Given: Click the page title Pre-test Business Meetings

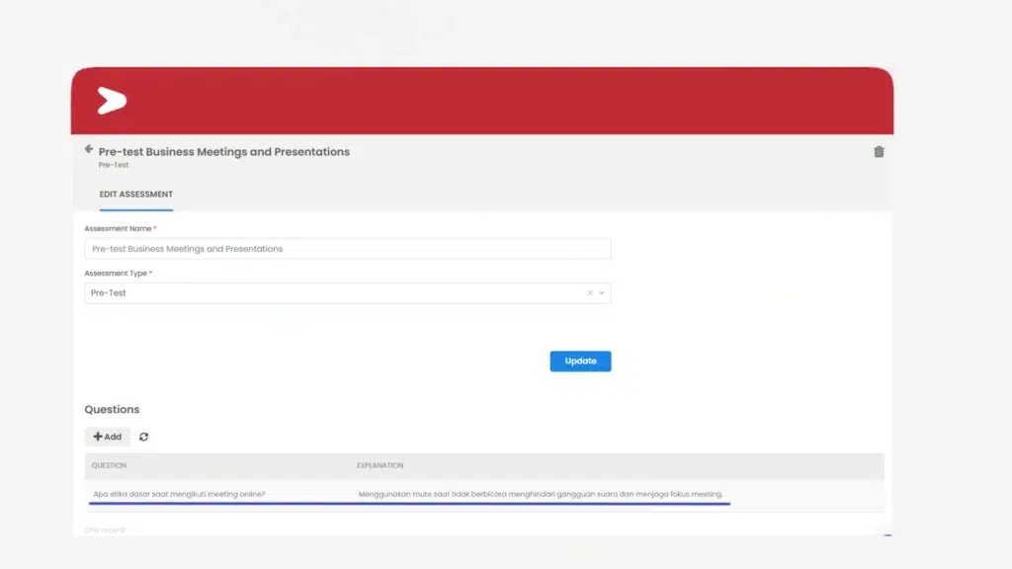Looking at the screenshot, I should 224,152.
